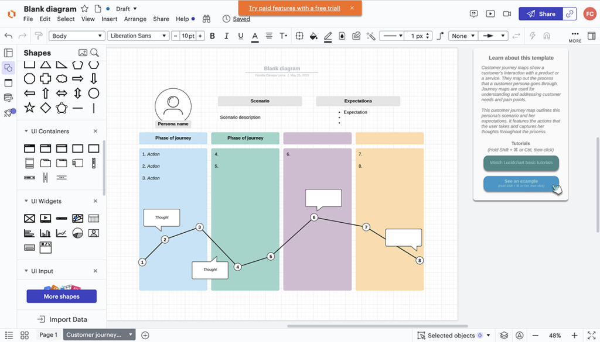The width and height of the screenshot is (600, 342).
Task: Click the magic wand cleanup icon in the toolbar
Action: [x=370, y=36]
